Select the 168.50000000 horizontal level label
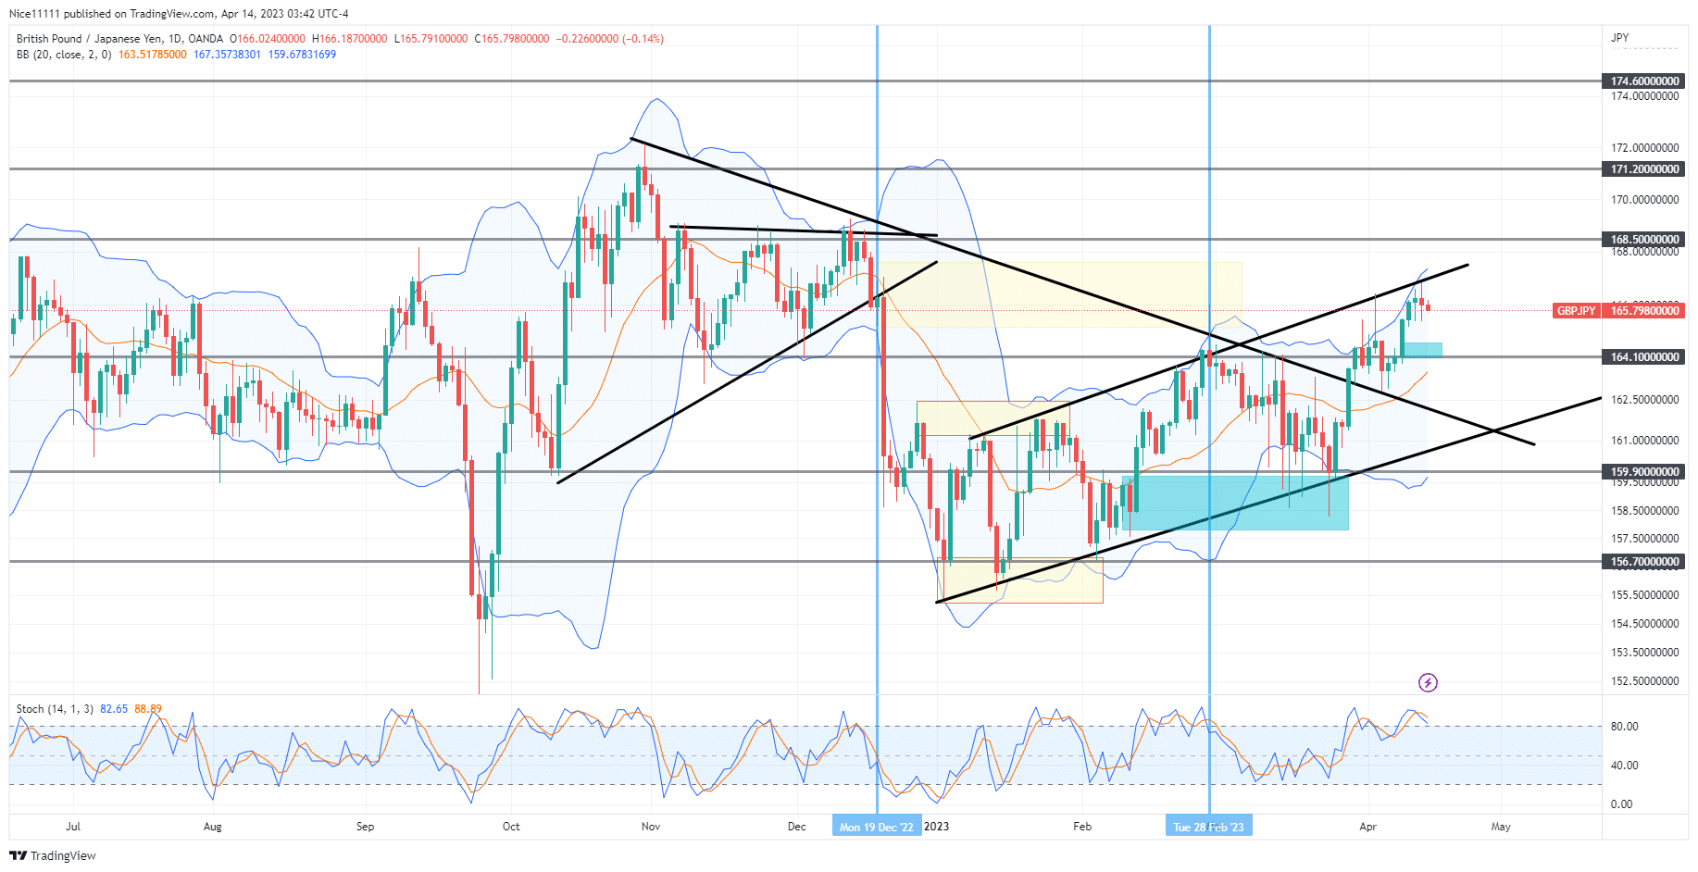Screen dimensions: 1698x872 (x=1644, y=240)
